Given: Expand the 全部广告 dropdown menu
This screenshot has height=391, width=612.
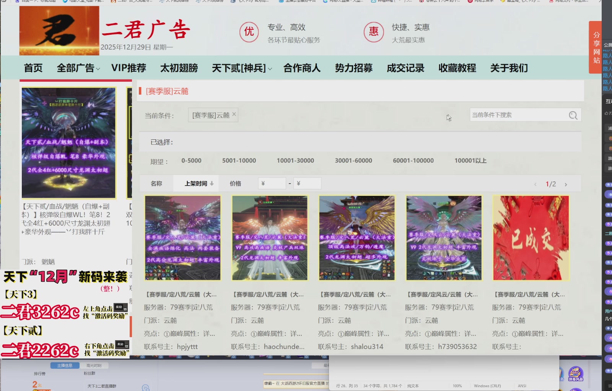Looking at the screenshot, I should click(77, 68).
